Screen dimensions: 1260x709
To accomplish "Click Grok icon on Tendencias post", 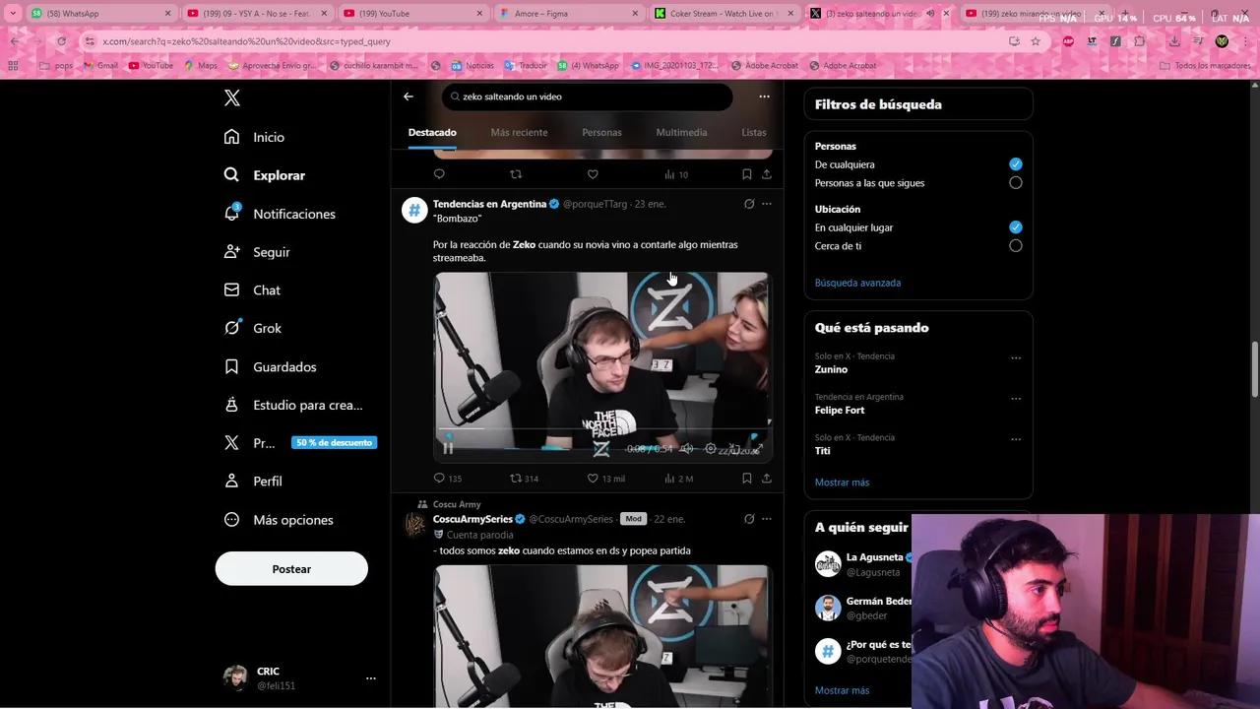I will click(749, 204).
